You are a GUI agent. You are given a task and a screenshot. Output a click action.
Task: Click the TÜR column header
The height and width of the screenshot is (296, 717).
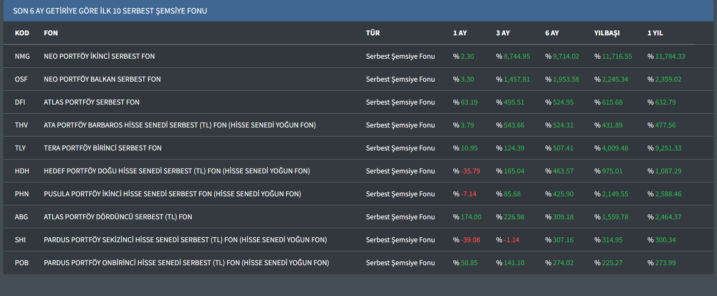tap(373, 33)
